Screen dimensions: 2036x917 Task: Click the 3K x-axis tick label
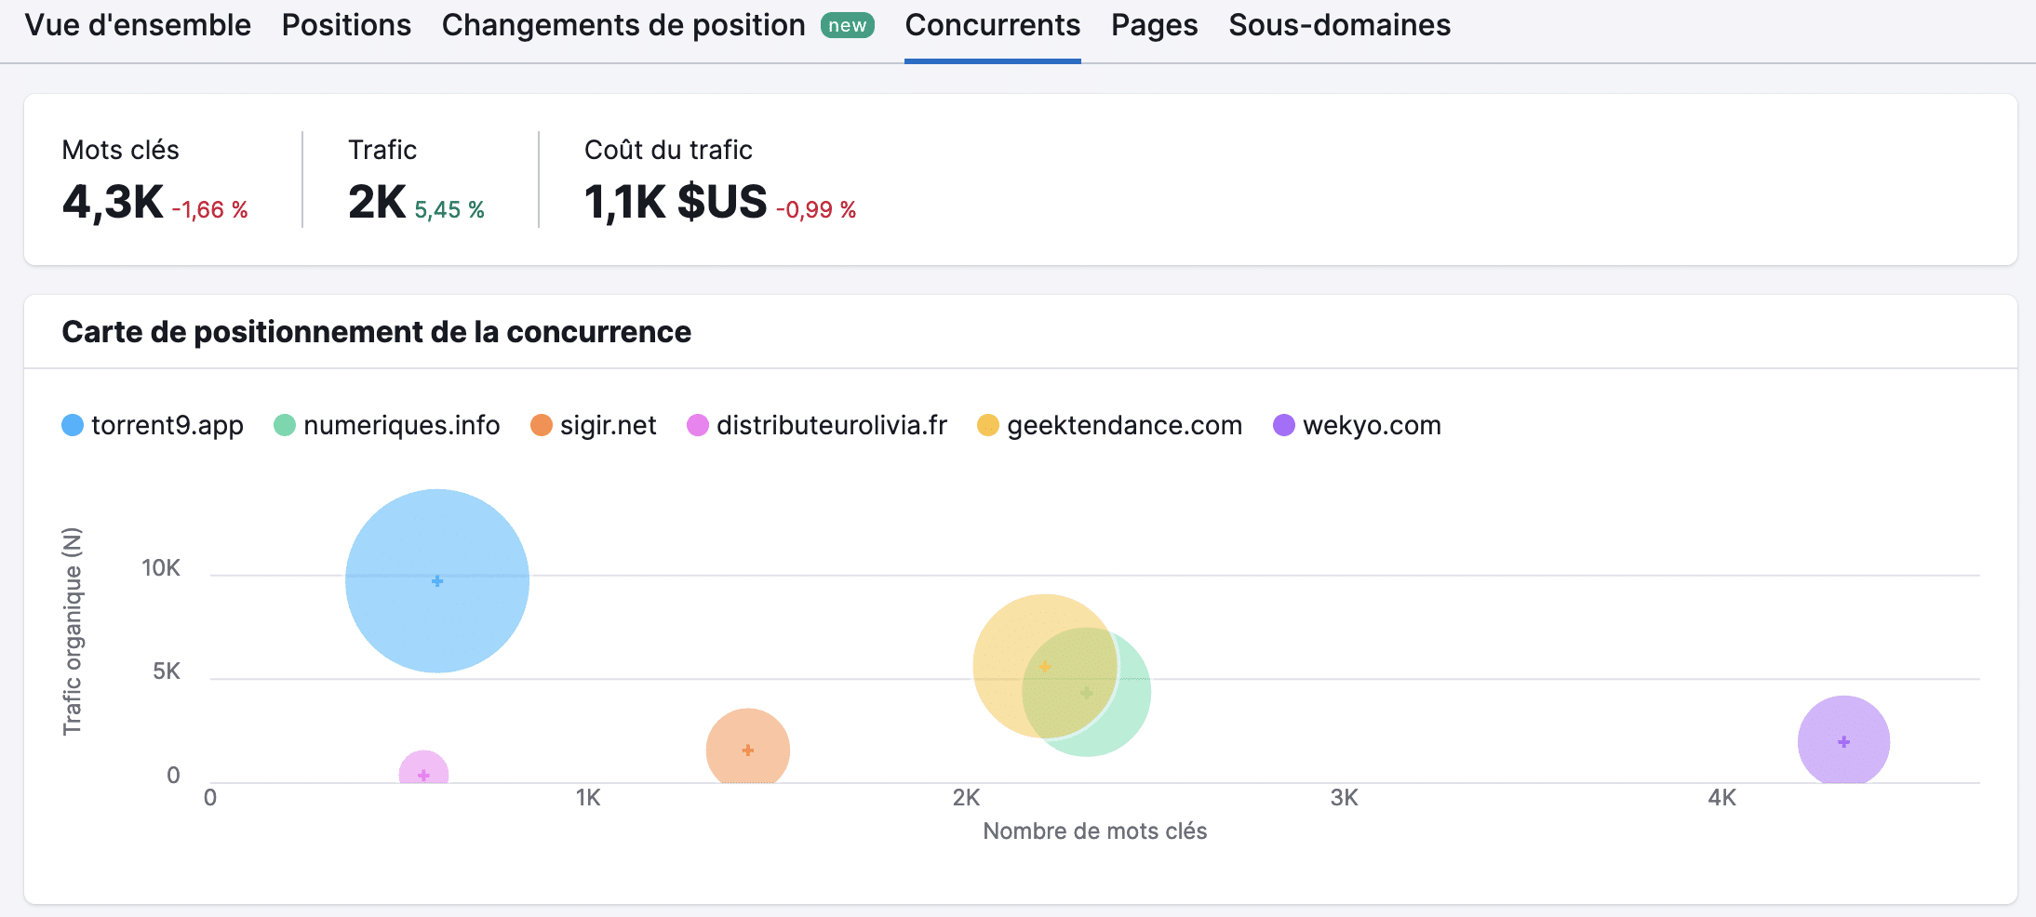tap(1344, 797)
